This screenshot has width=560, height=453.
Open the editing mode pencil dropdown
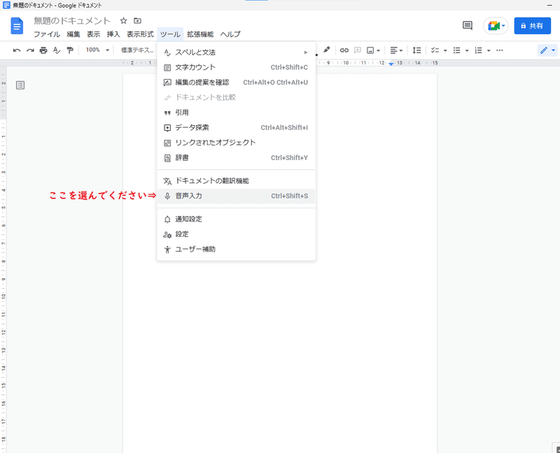tap(545, 50)
